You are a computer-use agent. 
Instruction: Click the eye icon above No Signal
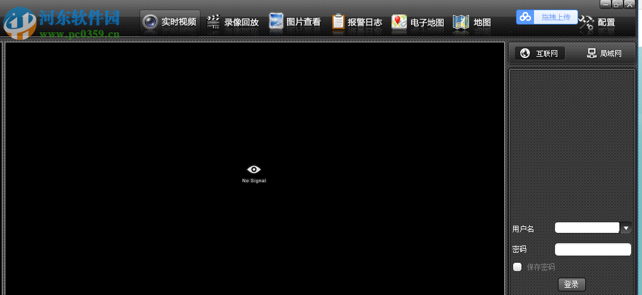[254, 169]
